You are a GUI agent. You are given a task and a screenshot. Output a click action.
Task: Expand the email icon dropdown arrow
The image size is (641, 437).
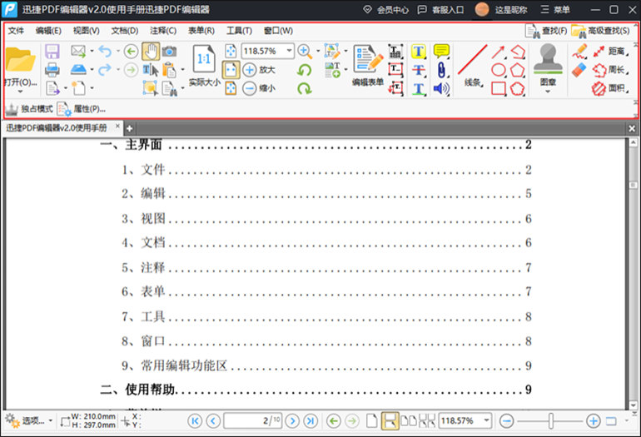click(92, 51)
